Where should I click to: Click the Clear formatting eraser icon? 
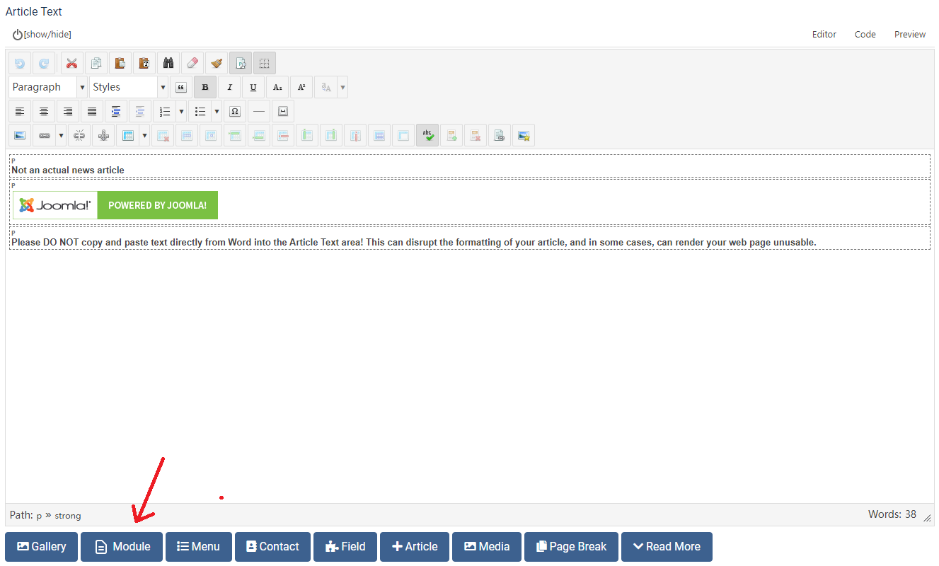192,64
